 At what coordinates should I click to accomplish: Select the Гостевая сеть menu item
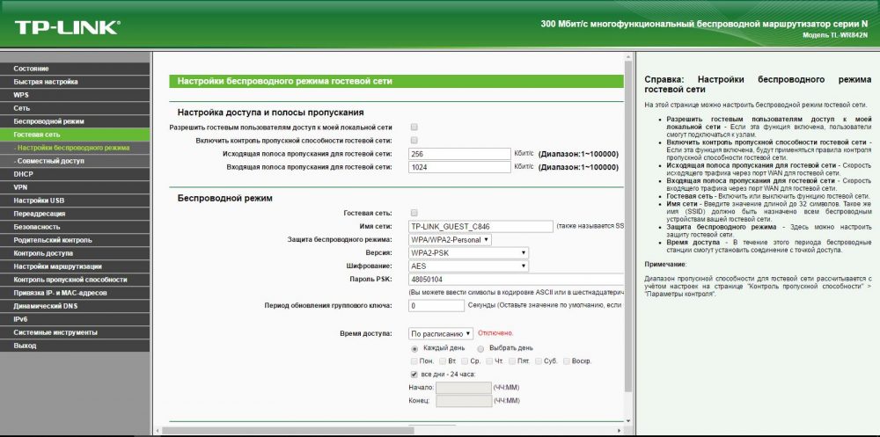tap(75, 135)
